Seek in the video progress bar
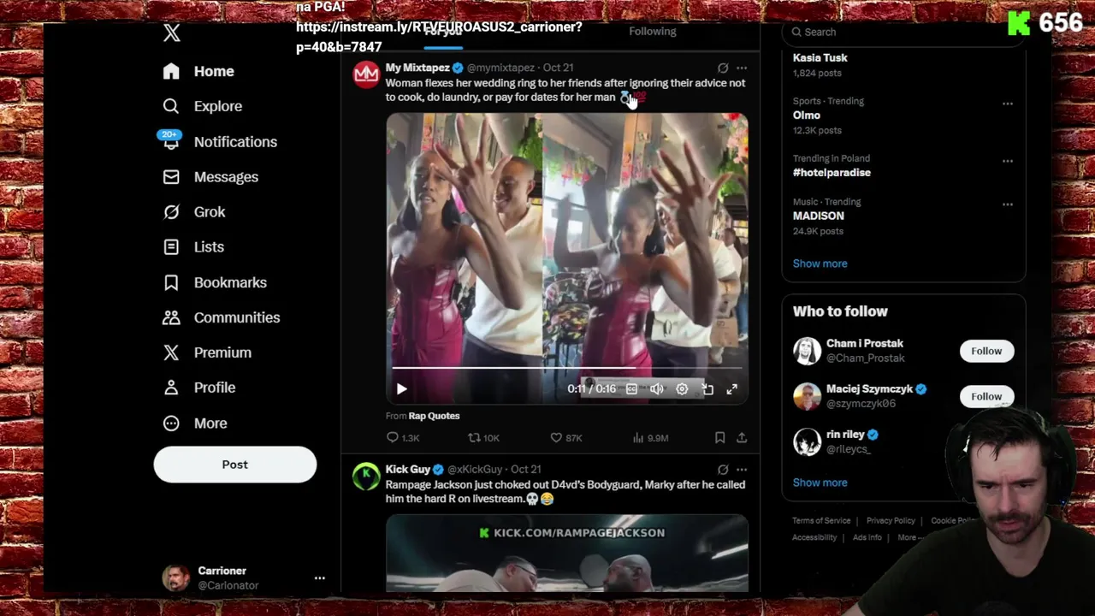The height and width of the screenshot is (616, 1095). [566, 368]
